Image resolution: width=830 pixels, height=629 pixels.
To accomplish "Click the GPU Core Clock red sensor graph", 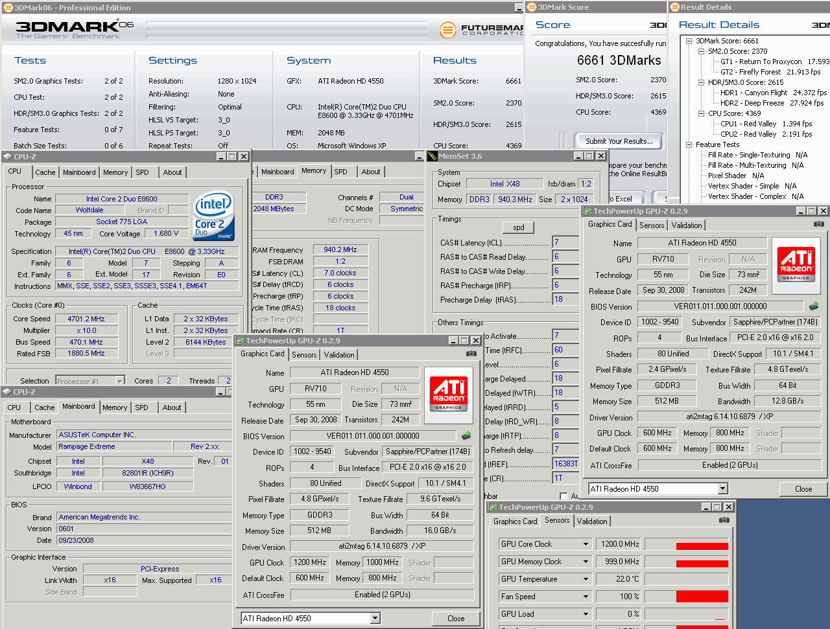I will click(686, 544).
